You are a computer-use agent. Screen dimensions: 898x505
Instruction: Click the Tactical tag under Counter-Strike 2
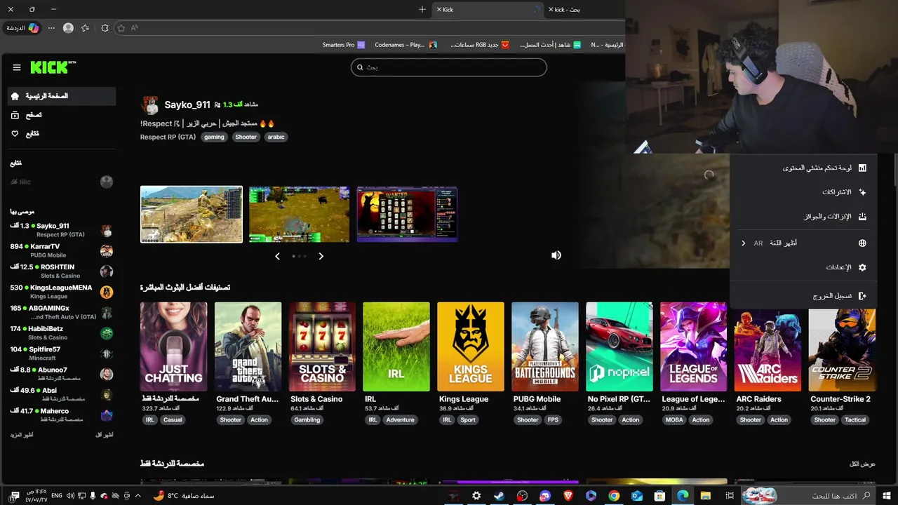pos(855,419)
